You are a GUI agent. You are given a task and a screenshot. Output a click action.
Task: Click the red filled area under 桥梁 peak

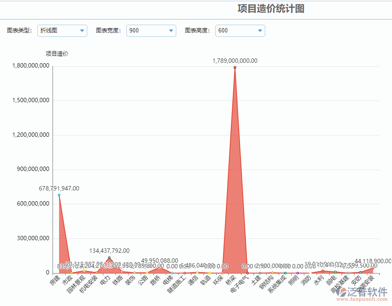pyautogui.click(x=235, y=195)
